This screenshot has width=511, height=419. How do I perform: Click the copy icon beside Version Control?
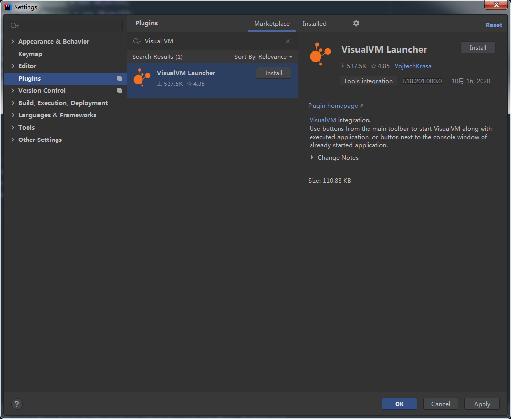coord(119,90)
